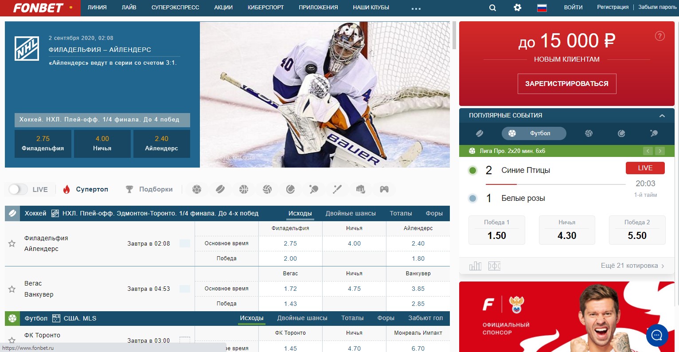This screenshot has width=679, height=352.
Task: Select Форы tab in football MLS section
Action: coord(386,318)
